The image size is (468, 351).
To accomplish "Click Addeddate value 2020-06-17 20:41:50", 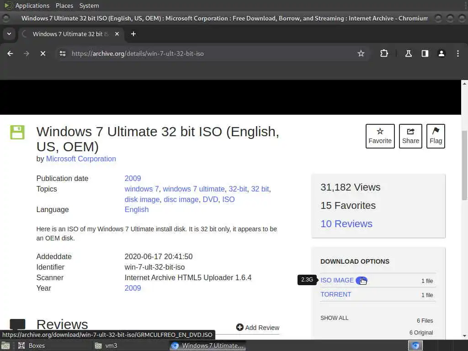I will pyautogui.click(x=159, y=257).
